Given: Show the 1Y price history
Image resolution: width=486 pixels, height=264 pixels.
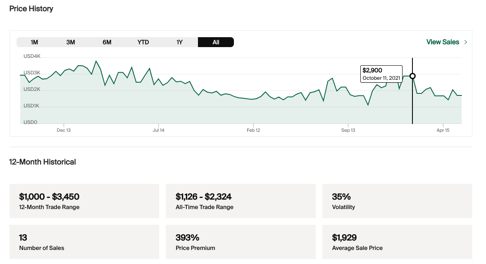Looking at the screenshot, I should tap(179, 42).
